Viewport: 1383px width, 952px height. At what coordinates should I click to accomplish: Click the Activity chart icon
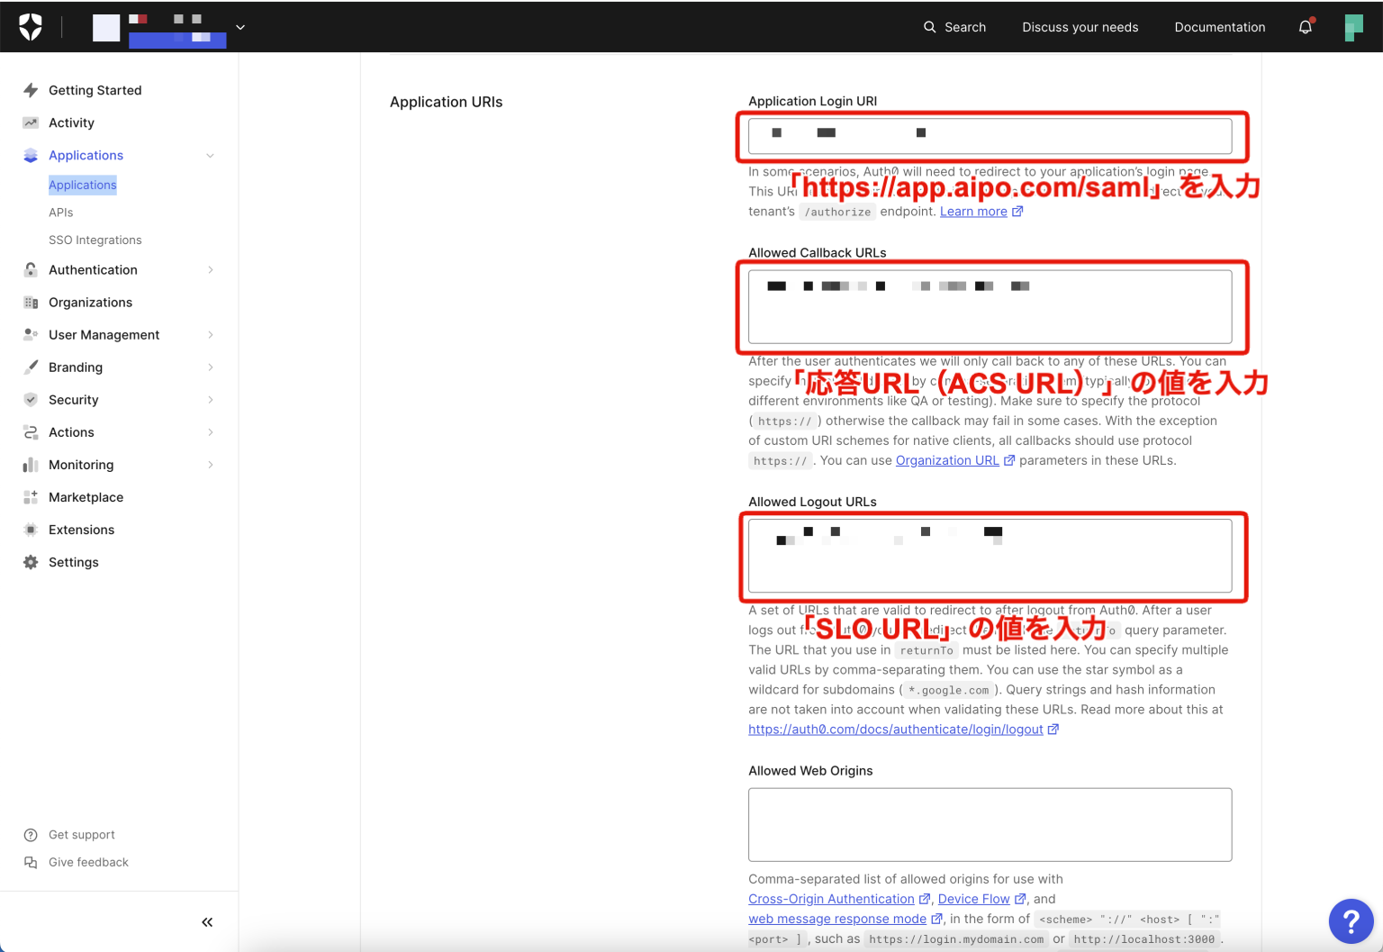[31, 122]
